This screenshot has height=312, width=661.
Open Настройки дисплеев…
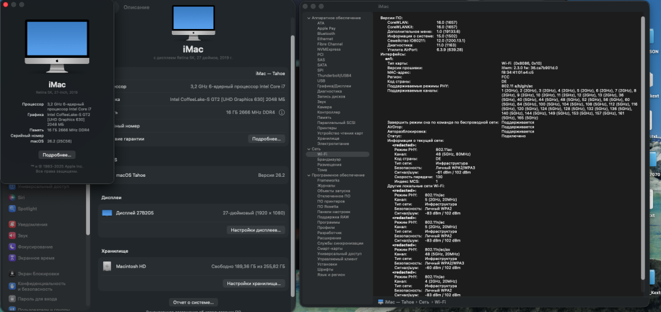click(x=256, y=230)
